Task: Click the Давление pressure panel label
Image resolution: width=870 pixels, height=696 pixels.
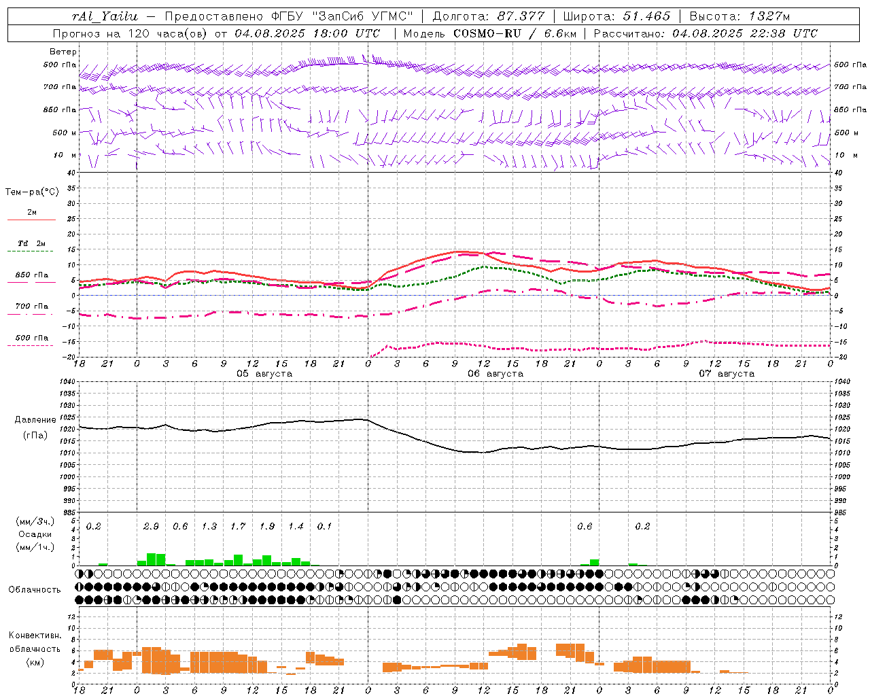Action: (35, 420)
